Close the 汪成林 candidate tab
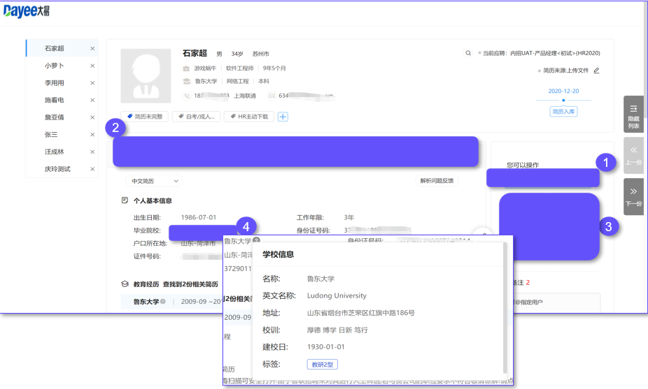The image size is (648, 389). [x=92, y=152]
